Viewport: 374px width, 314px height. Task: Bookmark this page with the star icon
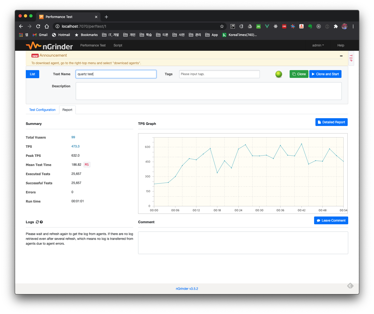click(x=222, y=26)
